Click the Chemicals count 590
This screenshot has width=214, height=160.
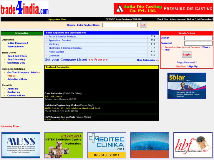tap(153, 55)
